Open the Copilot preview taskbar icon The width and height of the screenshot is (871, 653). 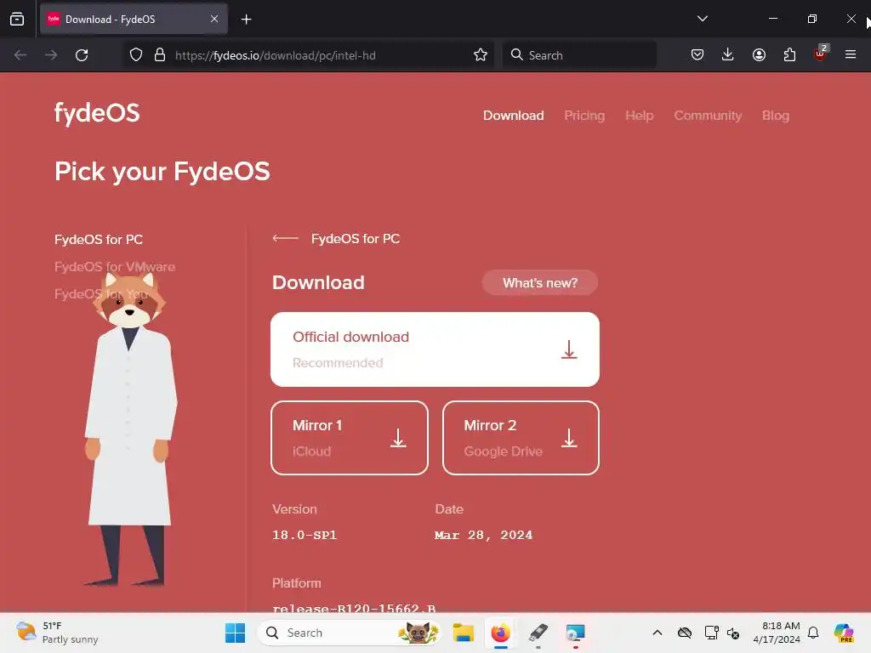(x=843, y=633)
